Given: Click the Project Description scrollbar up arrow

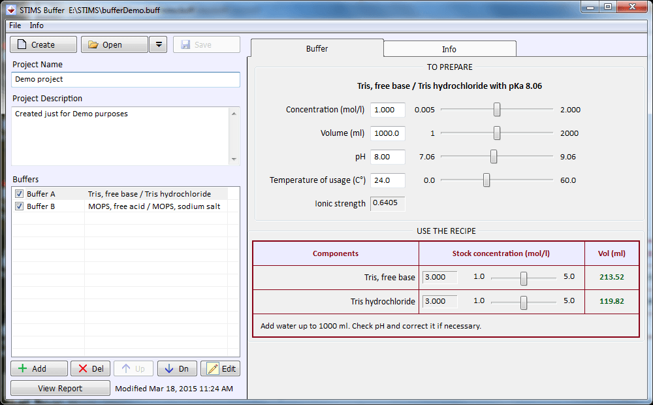Looking at the screenshot, I should pos(234,112).
